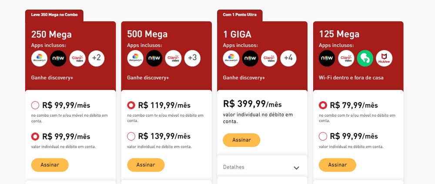Screen dimensions: 435x184
Task: Show +2 more apps in 250 Mega plan
Action: click(x=97, y=58)
